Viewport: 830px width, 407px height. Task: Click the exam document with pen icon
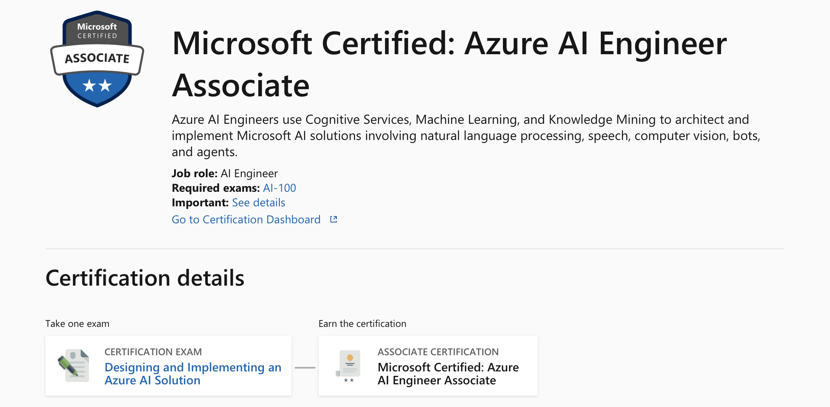tap(74, 365)
